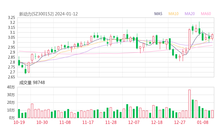Select the 11-08 date label

tap(65, 122)
